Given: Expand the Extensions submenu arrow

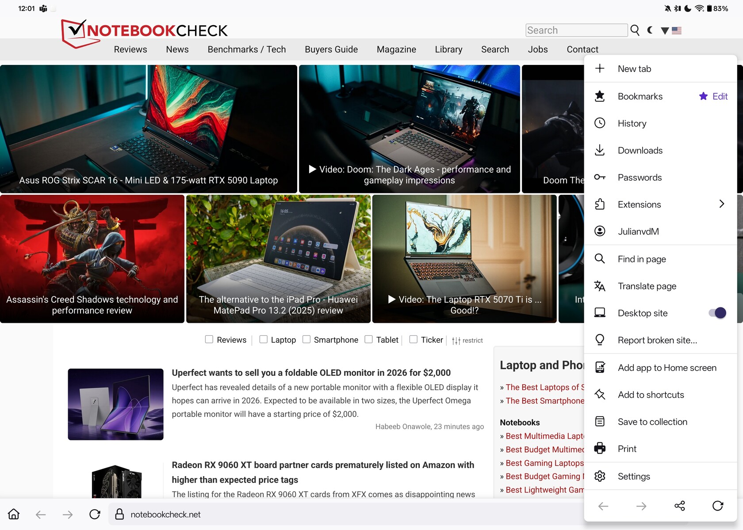Looking at the screenshot, I should tap(722, 204).
